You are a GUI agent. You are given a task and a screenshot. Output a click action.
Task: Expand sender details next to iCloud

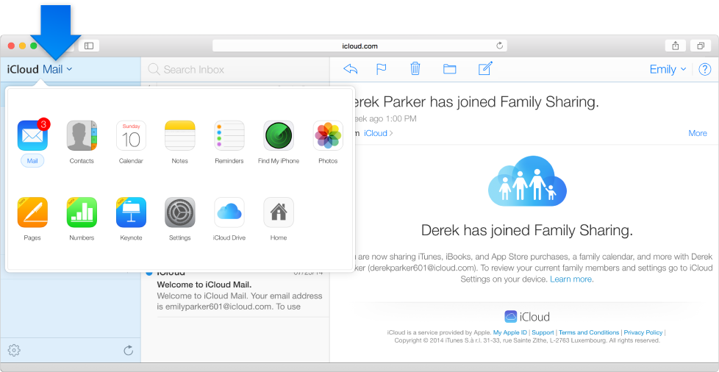click(x=379, y=133)
